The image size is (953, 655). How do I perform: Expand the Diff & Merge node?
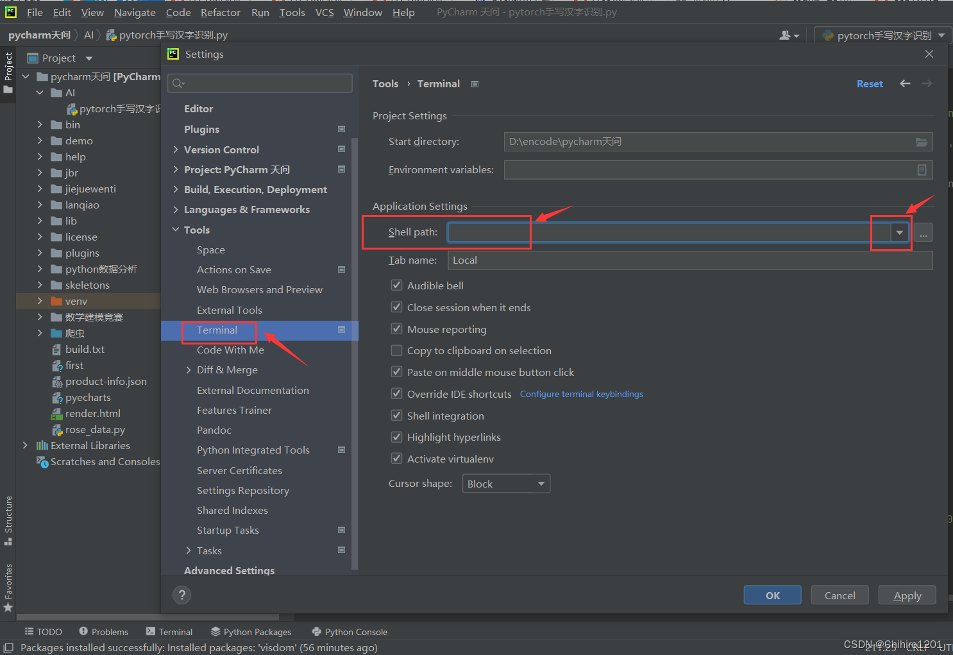coord(189,370)
